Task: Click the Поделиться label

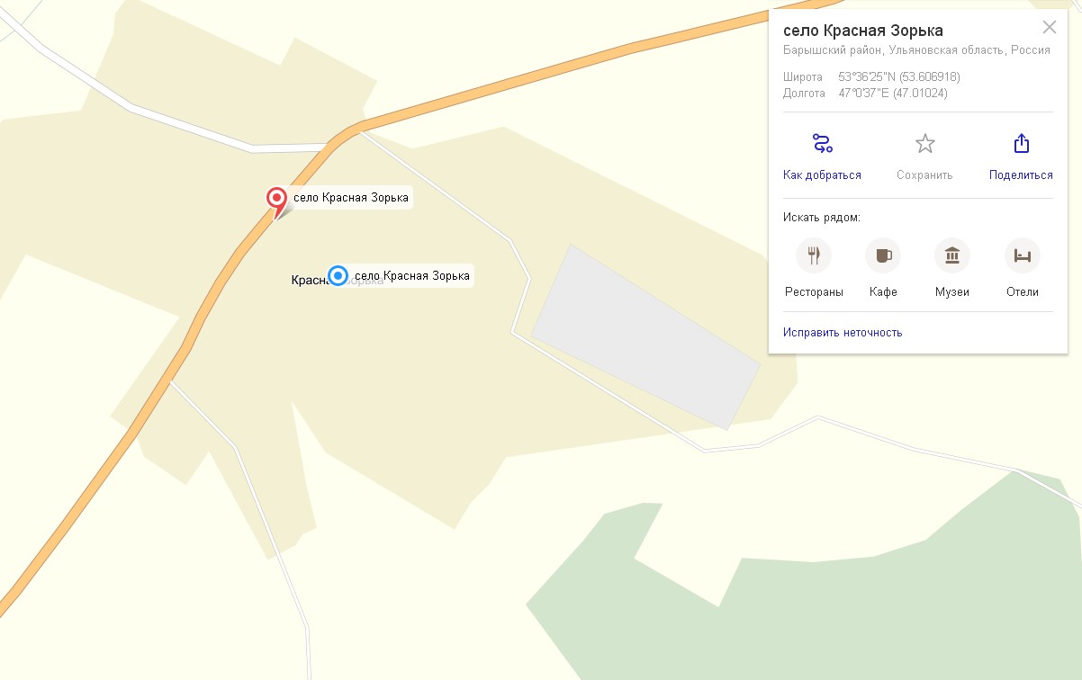Action: coord(1021,174)
